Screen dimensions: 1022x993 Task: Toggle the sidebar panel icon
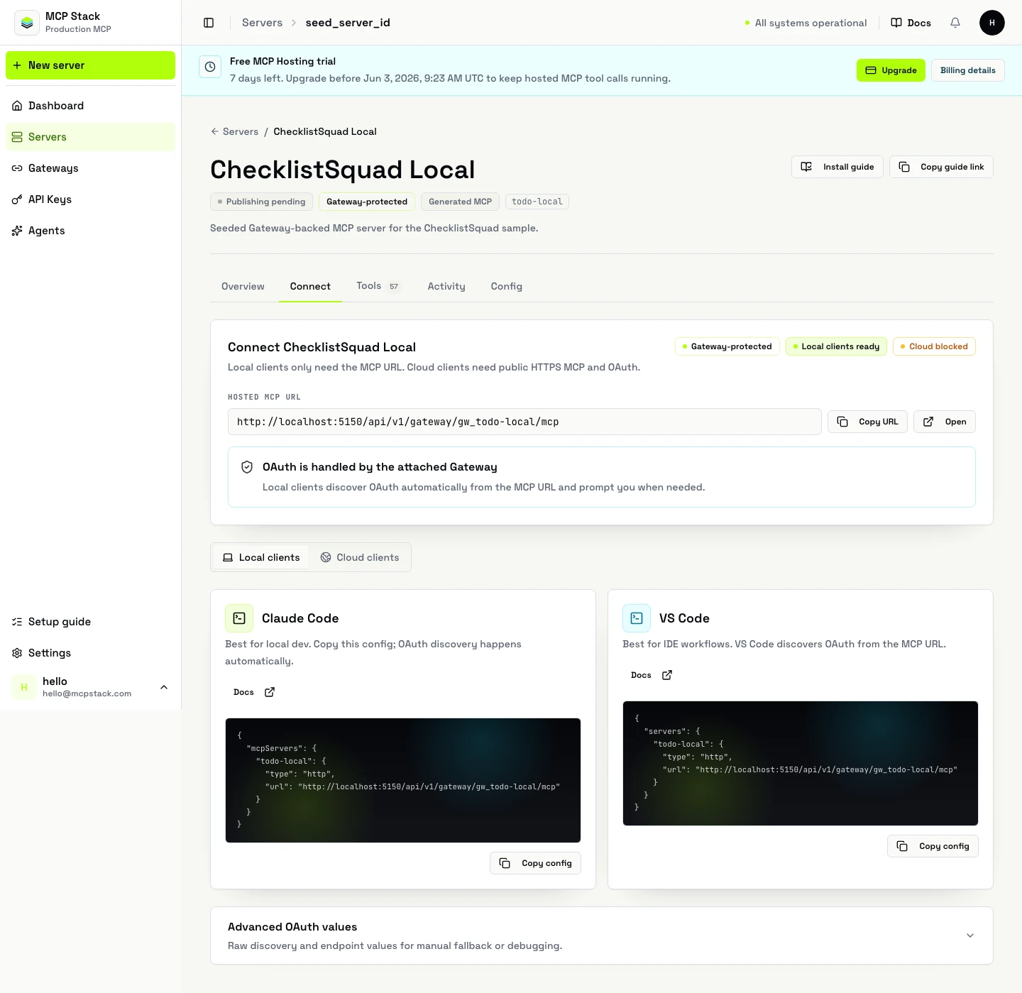point(209,23)
